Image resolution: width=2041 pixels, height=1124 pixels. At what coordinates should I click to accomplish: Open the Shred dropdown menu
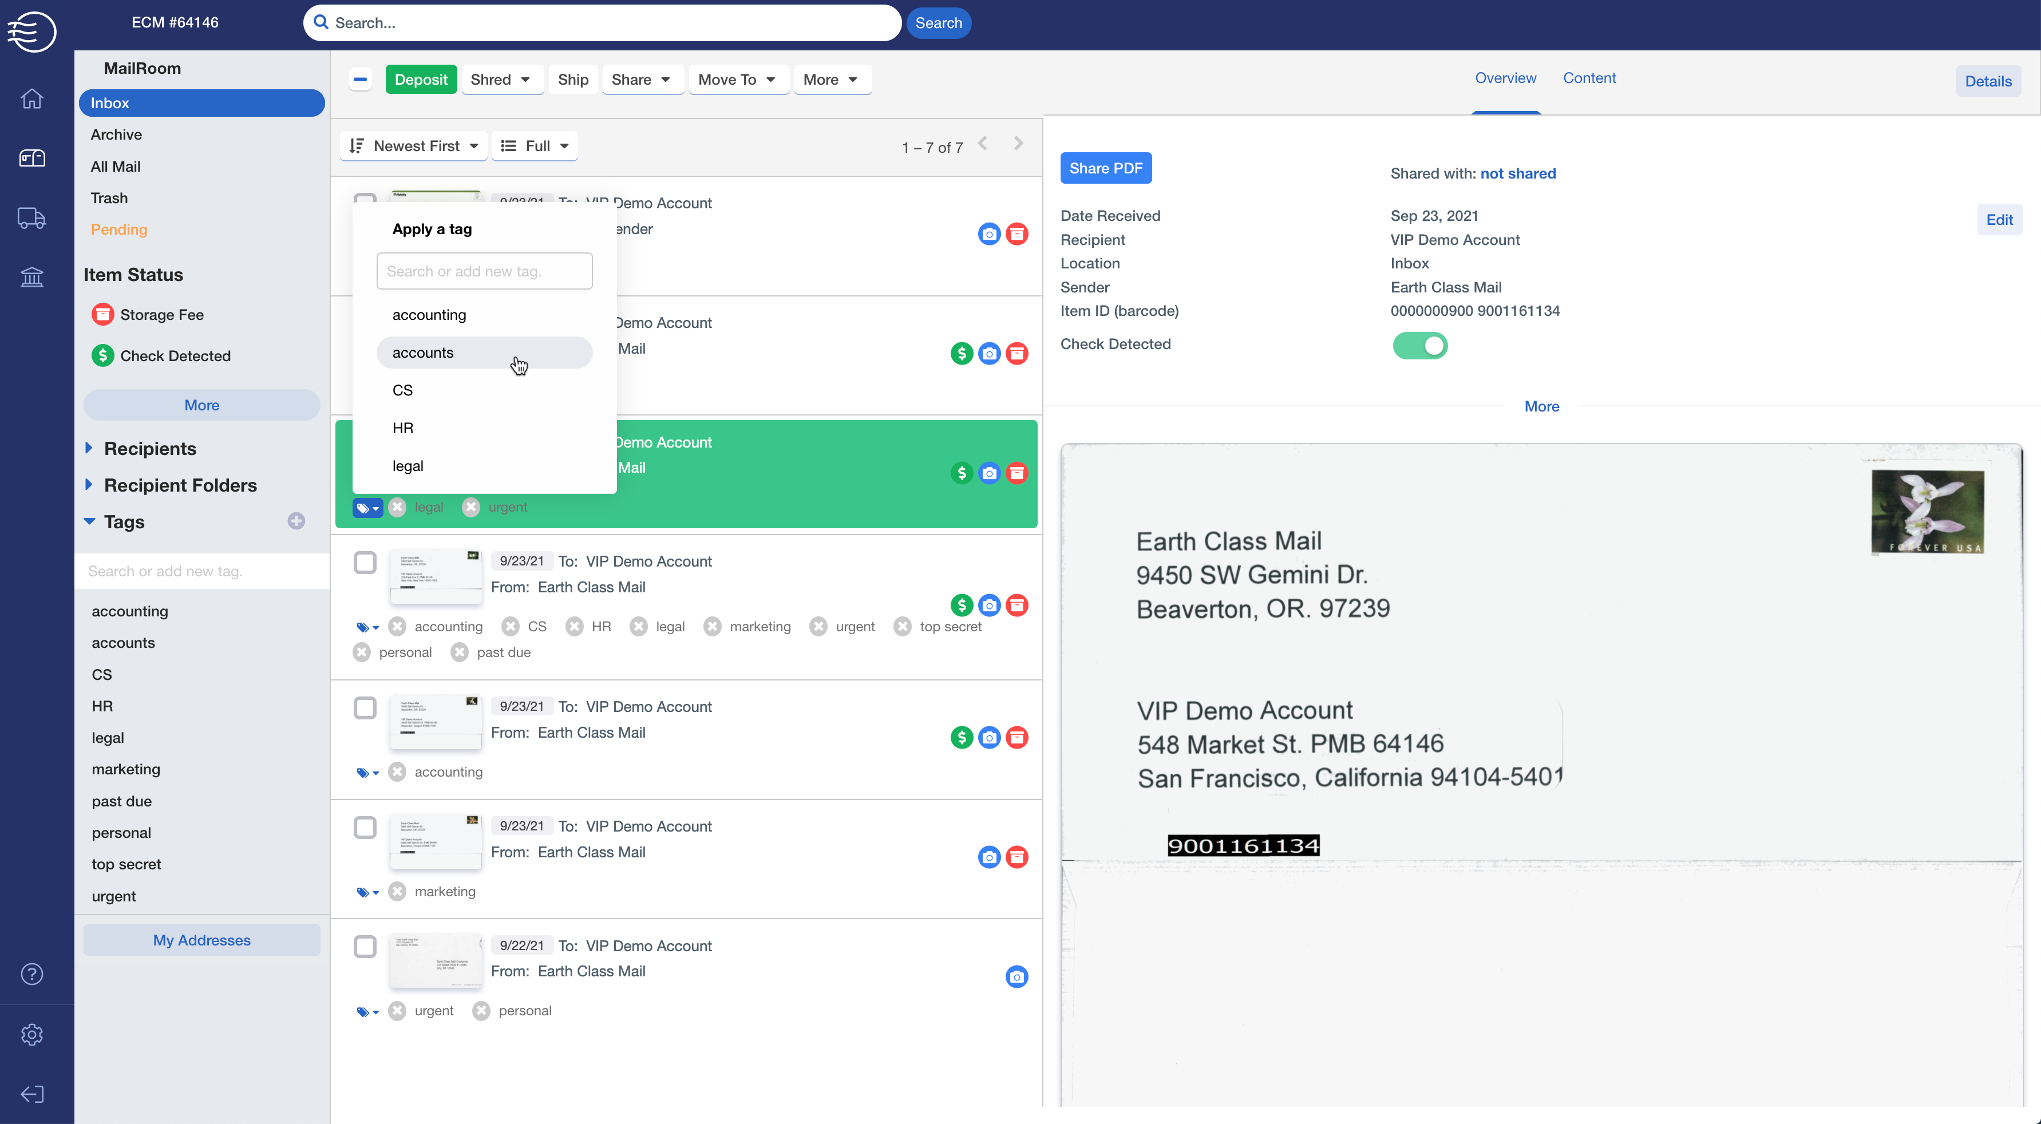[501, 79]
